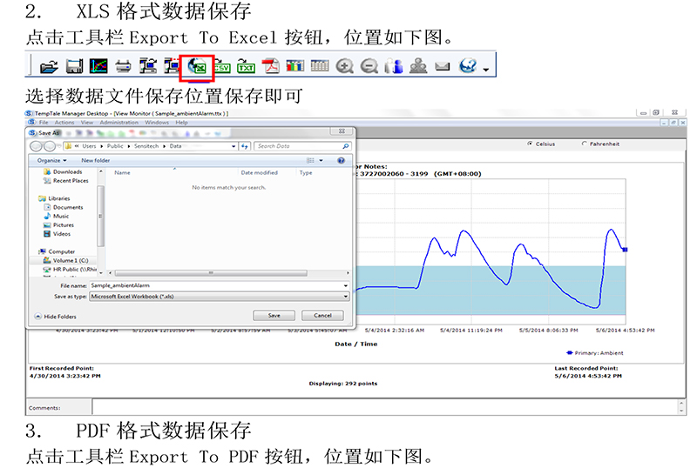Open the Actions menu
The width and height of the screenshot is (697, 468).
64,123
